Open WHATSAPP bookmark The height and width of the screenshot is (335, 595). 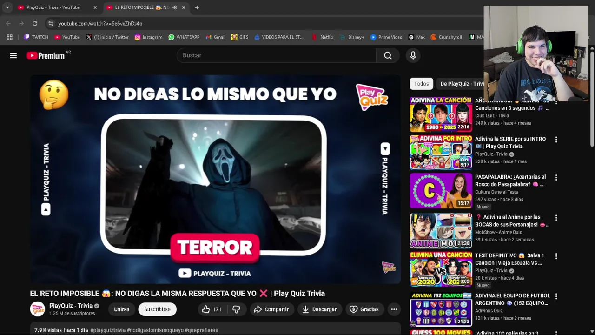coord(184,37)
